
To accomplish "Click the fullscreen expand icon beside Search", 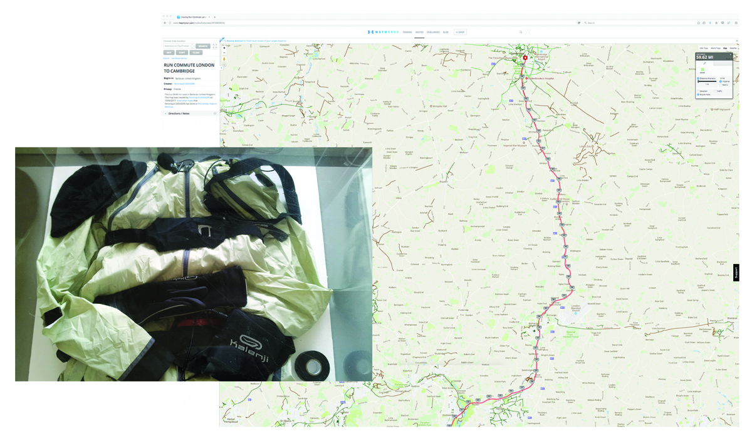I will 215,46.
